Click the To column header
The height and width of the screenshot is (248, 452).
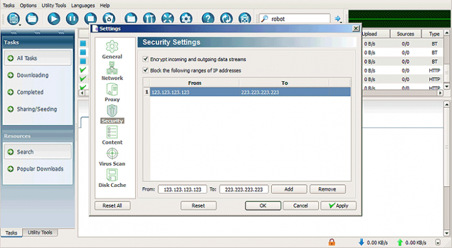click(x=285, y=83)
